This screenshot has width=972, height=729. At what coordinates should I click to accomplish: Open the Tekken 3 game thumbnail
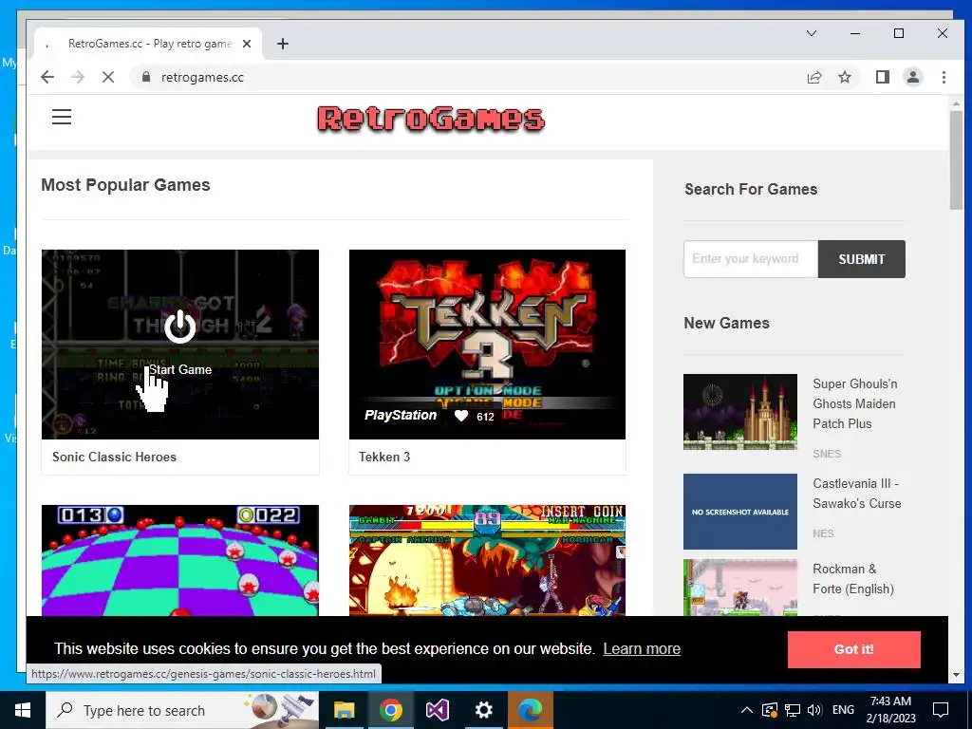point(487,344)
